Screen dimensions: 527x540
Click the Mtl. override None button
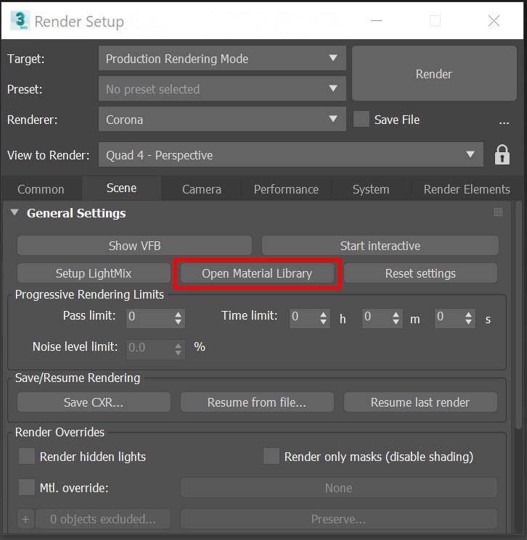pos(339,487)
